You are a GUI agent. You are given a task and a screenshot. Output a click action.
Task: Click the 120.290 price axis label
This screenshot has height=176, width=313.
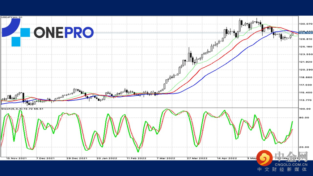pyautogui.click(x=305, y=70)
